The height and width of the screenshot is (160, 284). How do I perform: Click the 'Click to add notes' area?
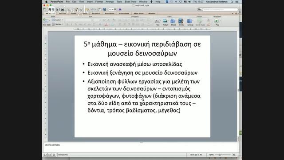point(140,147)
